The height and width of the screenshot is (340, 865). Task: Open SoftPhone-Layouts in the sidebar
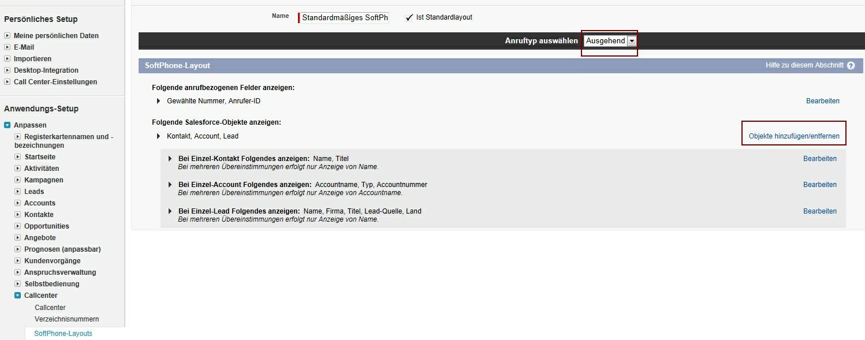[63, 334]
